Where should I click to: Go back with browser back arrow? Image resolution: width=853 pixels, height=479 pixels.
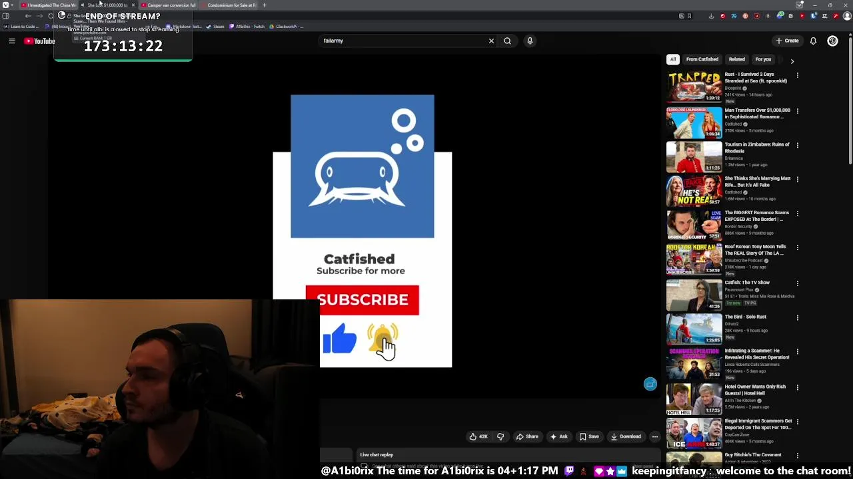coord(28,16)
